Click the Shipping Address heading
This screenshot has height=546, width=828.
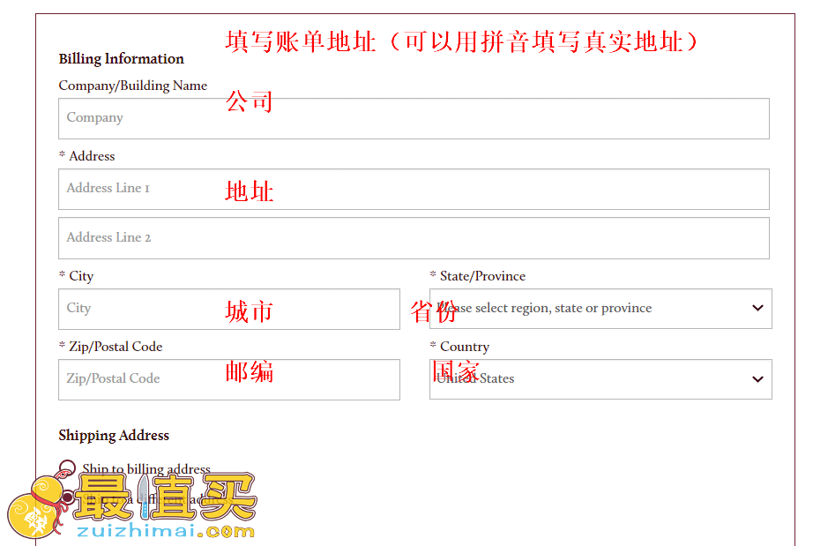pos(114,435)
